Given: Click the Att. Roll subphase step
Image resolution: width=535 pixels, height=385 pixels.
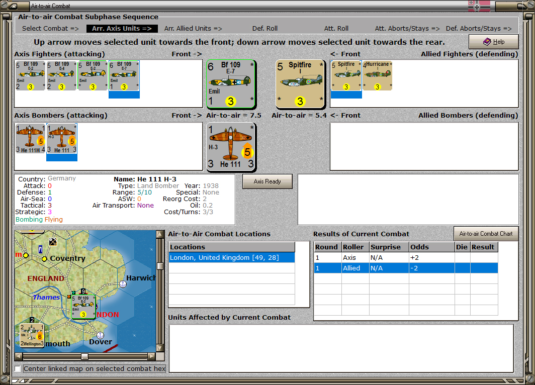Looking at the screenshot, I should (336, 29).
